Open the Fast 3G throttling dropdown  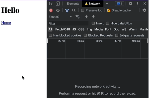click(60, 17)
